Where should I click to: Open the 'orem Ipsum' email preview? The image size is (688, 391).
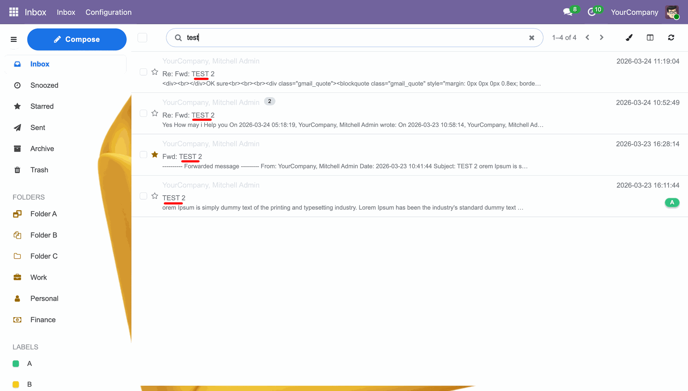410,196
